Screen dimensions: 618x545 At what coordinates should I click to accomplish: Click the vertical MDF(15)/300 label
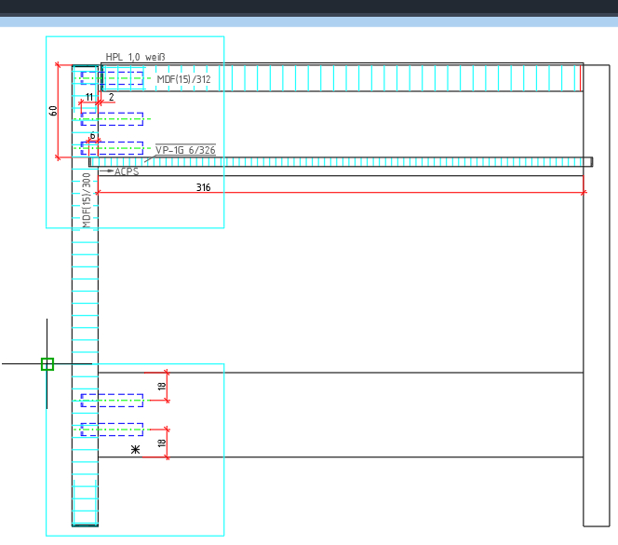point(86,200)
